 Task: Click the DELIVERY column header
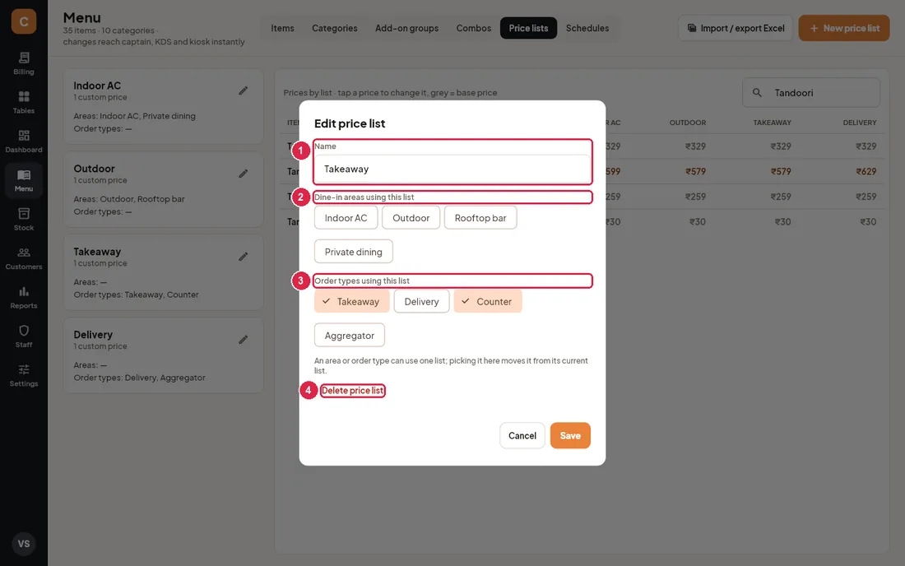[x=860, y=123]
